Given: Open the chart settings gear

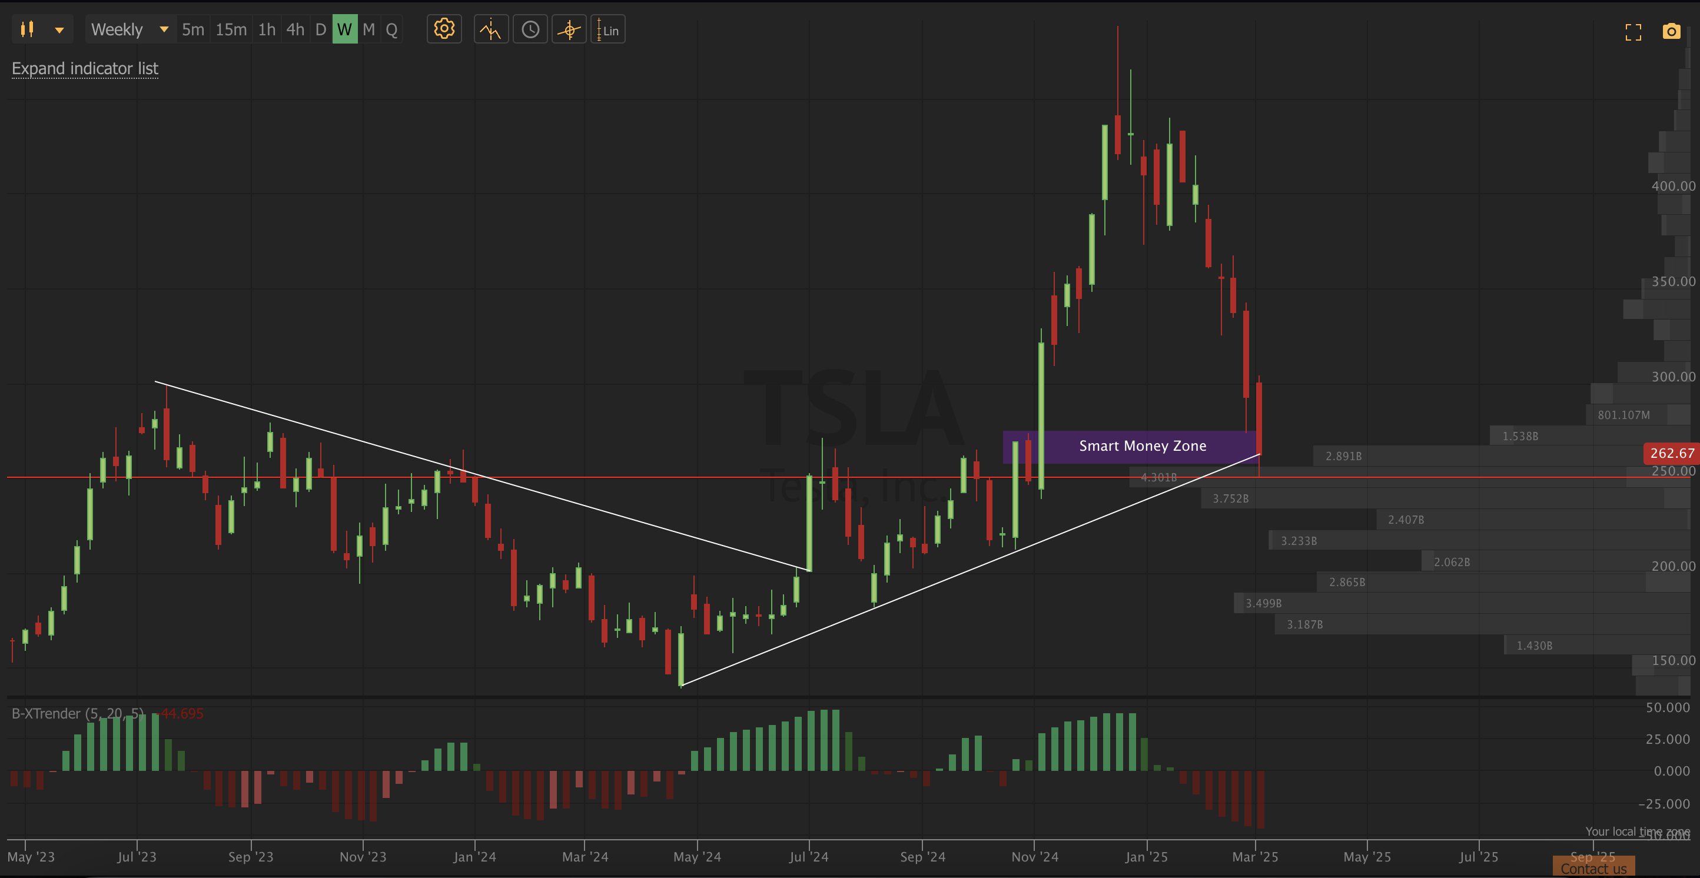Looking at the screenshot, I should [x=444, y=29].
